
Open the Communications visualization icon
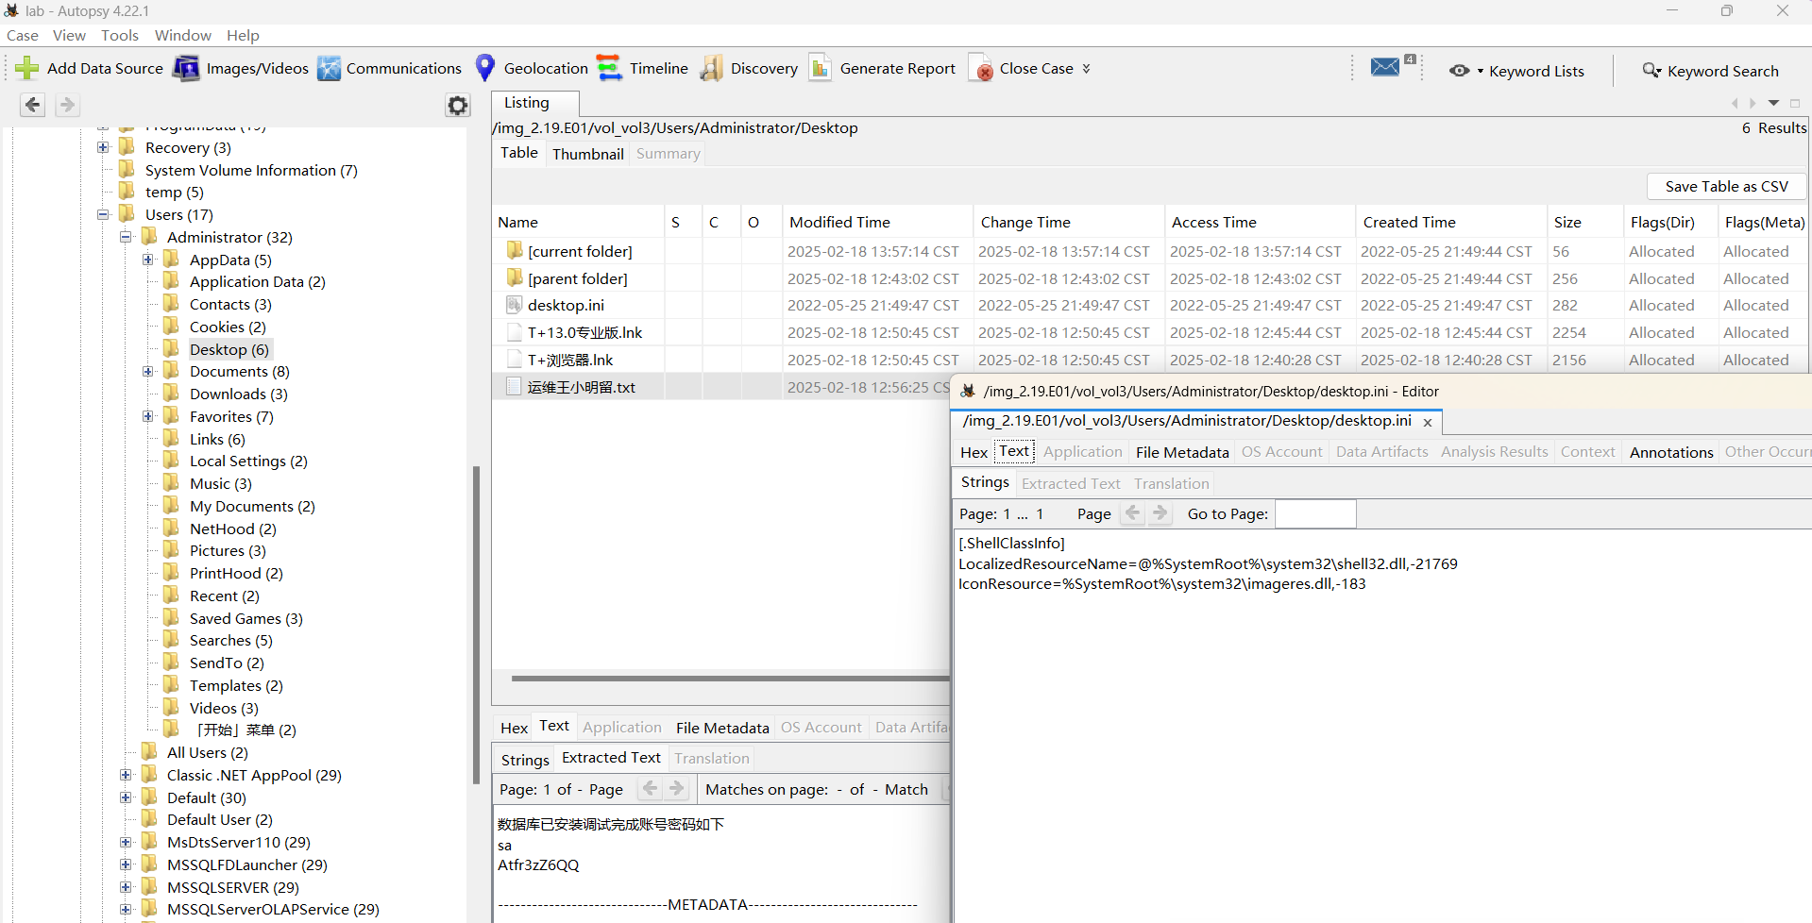point(329,68)
